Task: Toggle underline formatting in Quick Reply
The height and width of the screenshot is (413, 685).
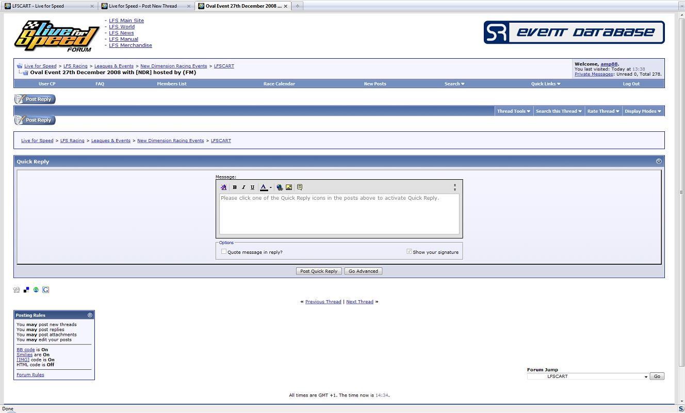Action: (x=252, y=187)
